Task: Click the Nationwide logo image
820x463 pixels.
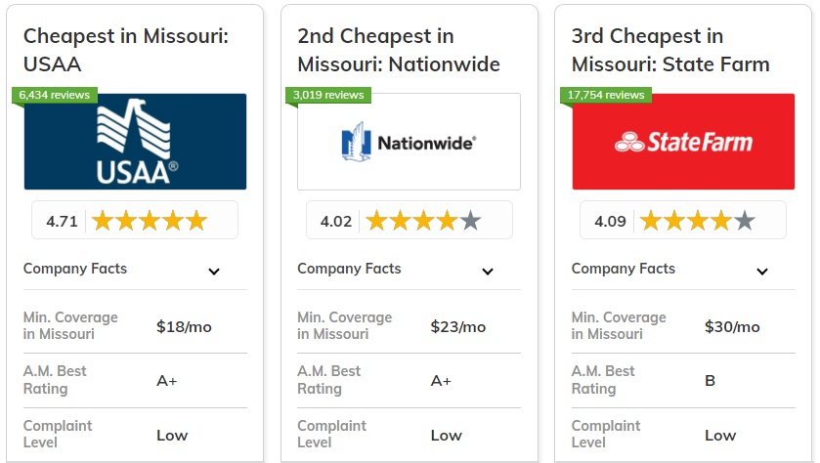Action: [409, 142]
